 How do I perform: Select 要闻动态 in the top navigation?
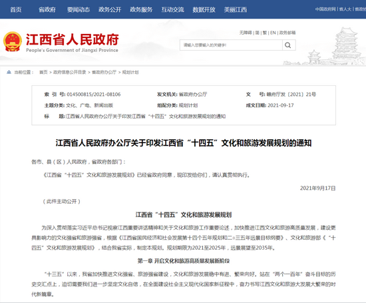[79, 9]
